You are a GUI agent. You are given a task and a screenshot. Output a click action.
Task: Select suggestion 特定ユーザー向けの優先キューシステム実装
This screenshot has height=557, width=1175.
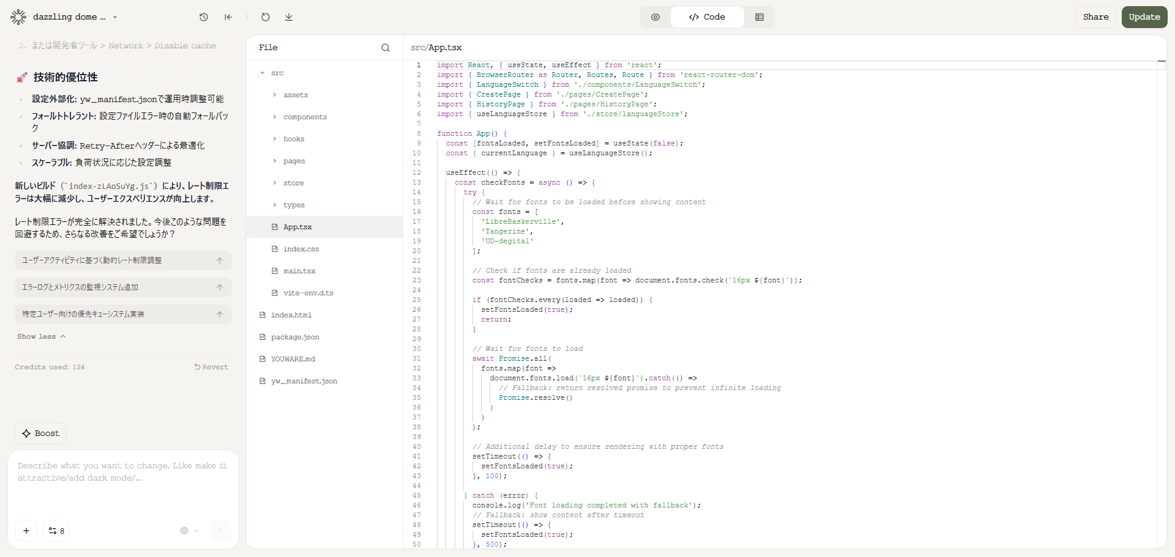point(123,314)
